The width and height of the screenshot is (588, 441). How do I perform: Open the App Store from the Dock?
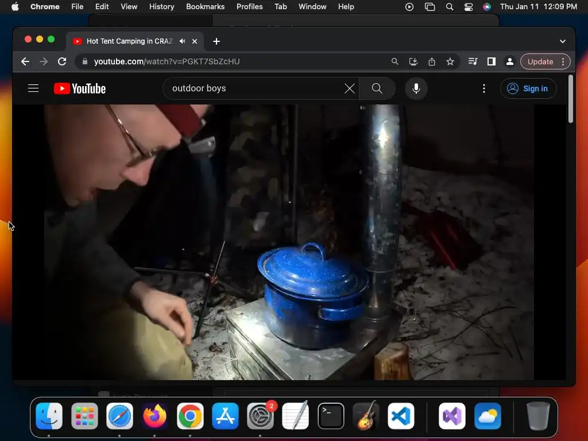pos(225,416)
